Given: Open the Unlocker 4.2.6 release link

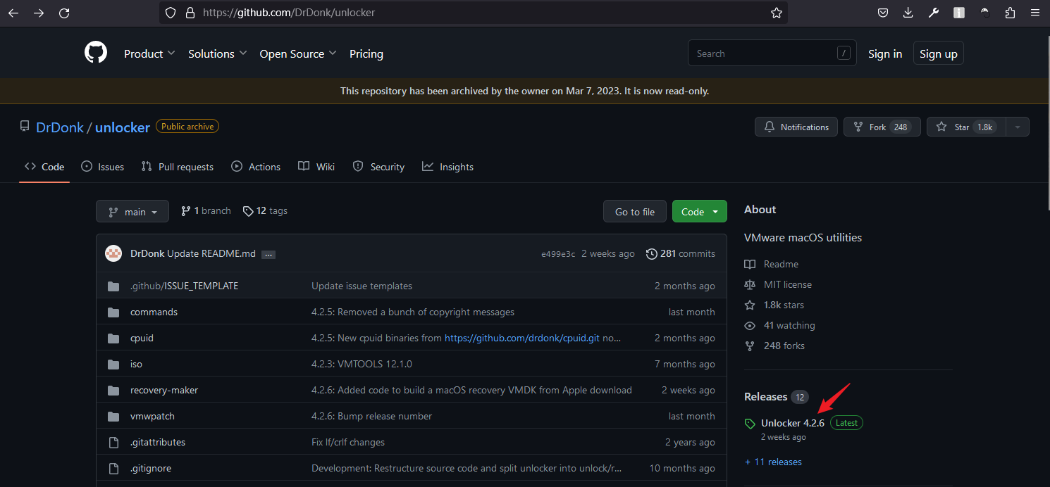Looking at the screenshot, I should tap(792, 423).
